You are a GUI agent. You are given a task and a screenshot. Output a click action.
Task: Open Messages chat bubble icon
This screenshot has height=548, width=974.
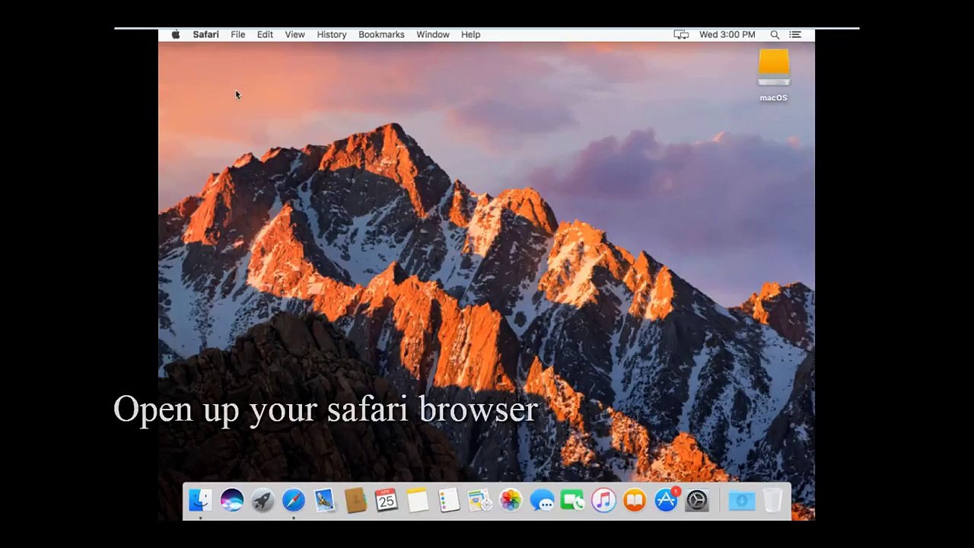(542, 500)
